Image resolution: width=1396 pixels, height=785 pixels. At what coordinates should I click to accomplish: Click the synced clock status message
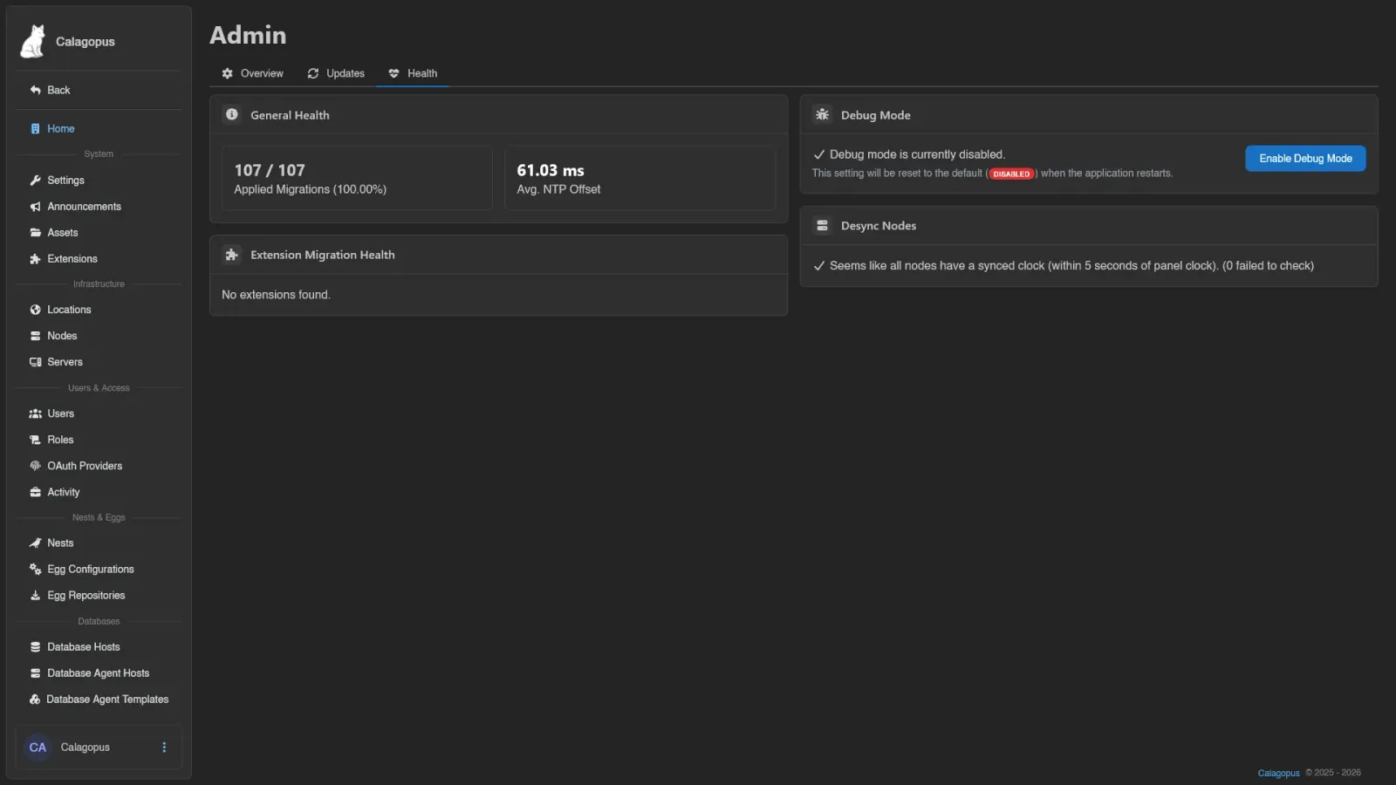point(1071,266)
